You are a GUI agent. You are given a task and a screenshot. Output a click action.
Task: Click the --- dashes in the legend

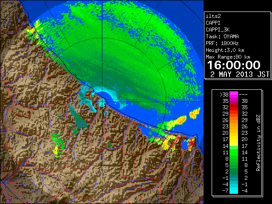243,95
